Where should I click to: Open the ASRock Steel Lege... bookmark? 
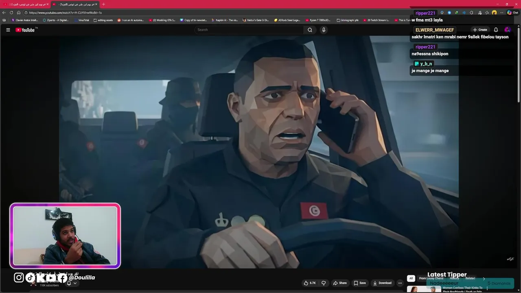click(287, 20)
